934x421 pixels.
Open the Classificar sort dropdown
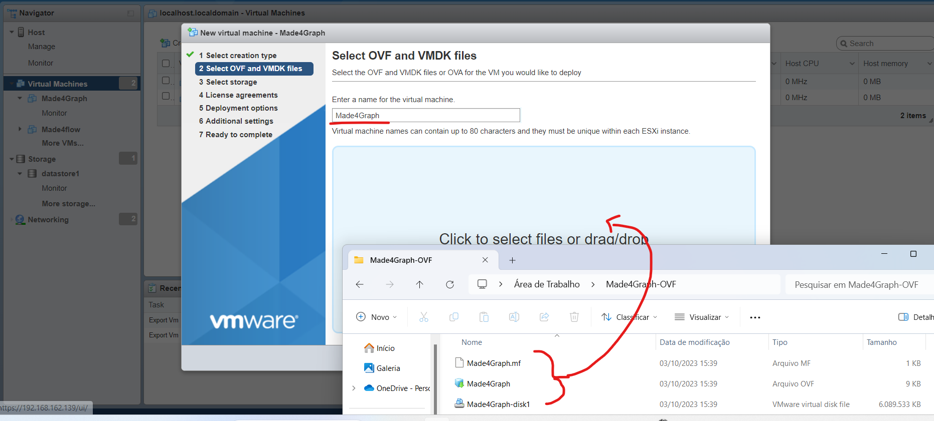tap(630, 317)
